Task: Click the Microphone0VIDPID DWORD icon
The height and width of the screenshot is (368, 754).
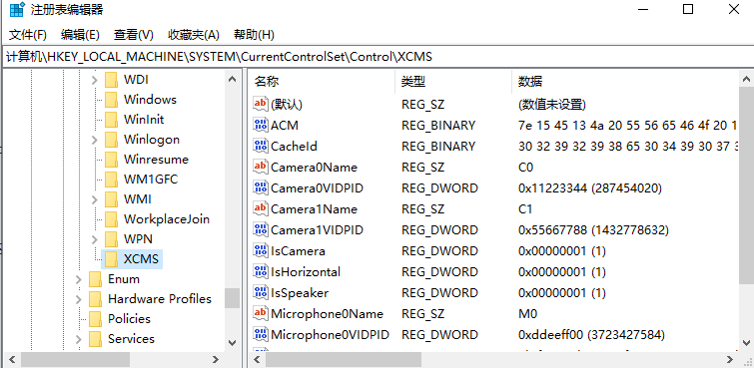Action: click(x=260, y=334)
